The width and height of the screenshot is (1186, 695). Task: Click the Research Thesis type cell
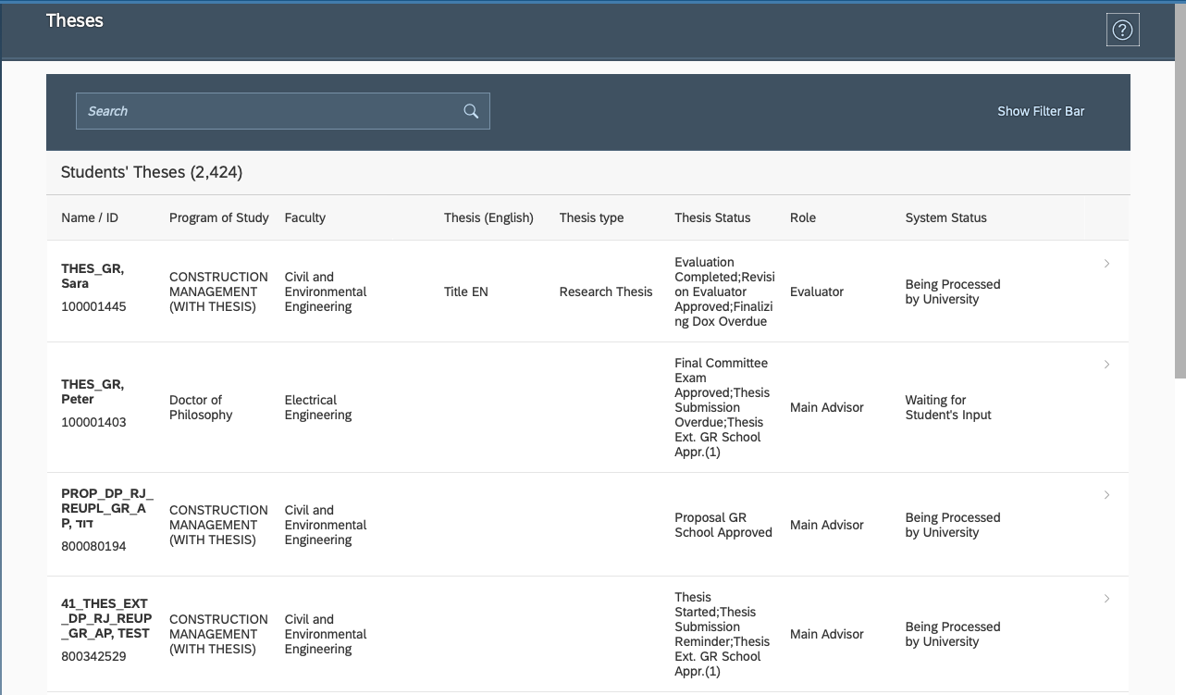(606, 292)
